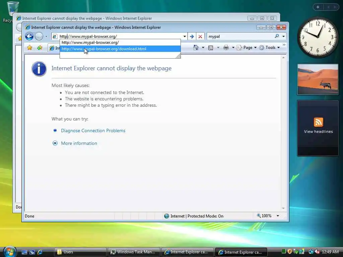Open the zoom level dropdown arrow
The height and width of the screenshot is (257, 343).
tap(278, 216)
